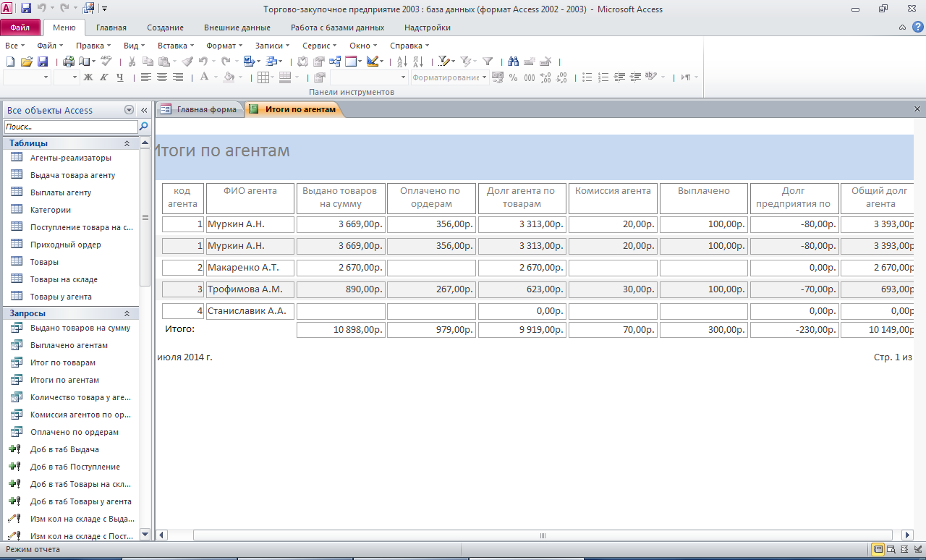
Task: Collapse navigation pane with shutter bar button
Action: 144,110
